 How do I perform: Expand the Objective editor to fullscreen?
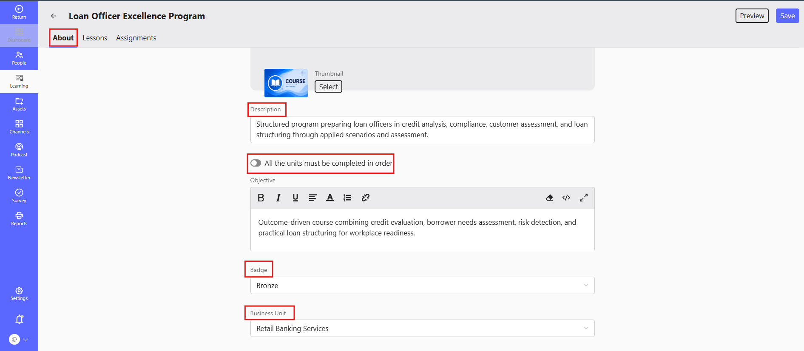[x=584, y=198]
